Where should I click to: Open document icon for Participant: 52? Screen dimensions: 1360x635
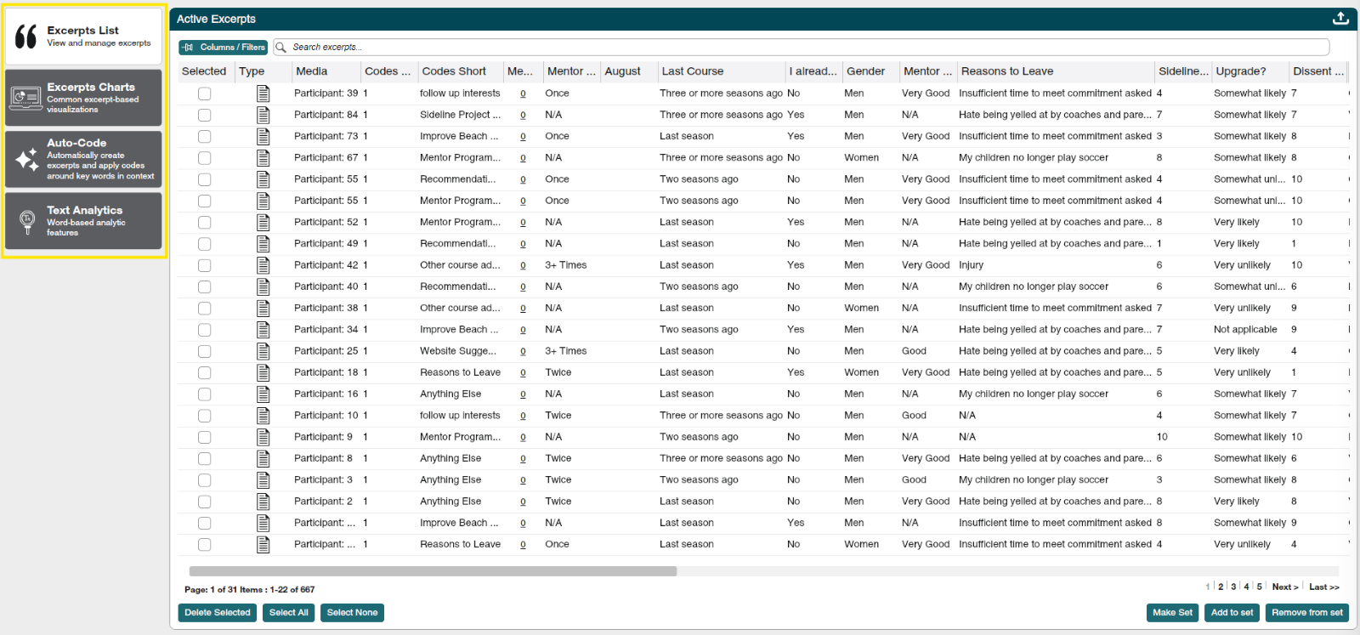click(x=263, y=222)
